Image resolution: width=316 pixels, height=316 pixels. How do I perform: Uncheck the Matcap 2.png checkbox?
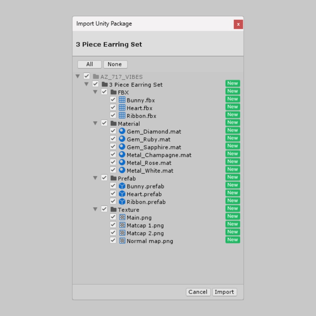(x=113, y=232)
